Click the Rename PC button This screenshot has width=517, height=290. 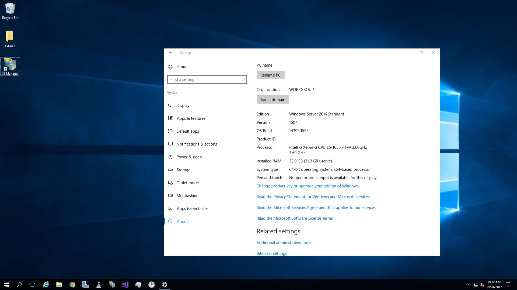(270, 75)
